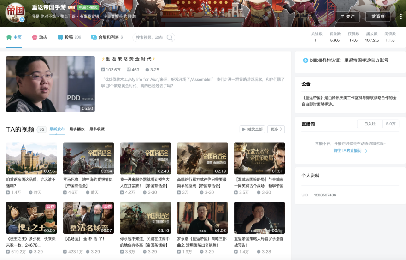Open featured PDD video thumbnail

click(x=51, y=84)
